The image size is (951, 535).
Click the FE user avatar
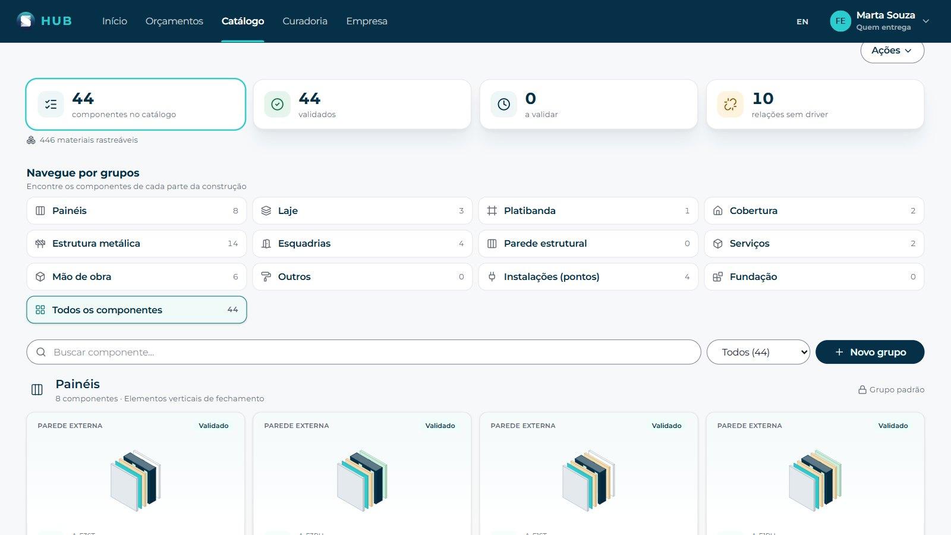(840, 21)
